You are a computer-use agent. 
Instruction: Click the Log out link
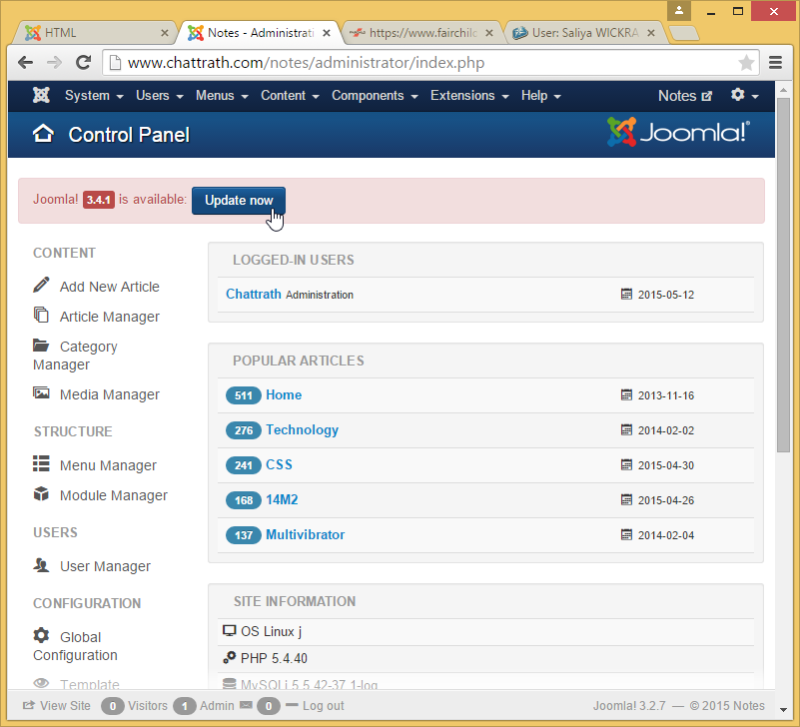[323, 706]
